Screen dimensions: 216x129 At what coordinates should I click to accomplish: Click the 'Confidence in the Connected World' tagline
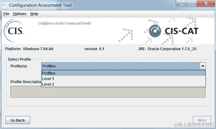click(65, 23)
